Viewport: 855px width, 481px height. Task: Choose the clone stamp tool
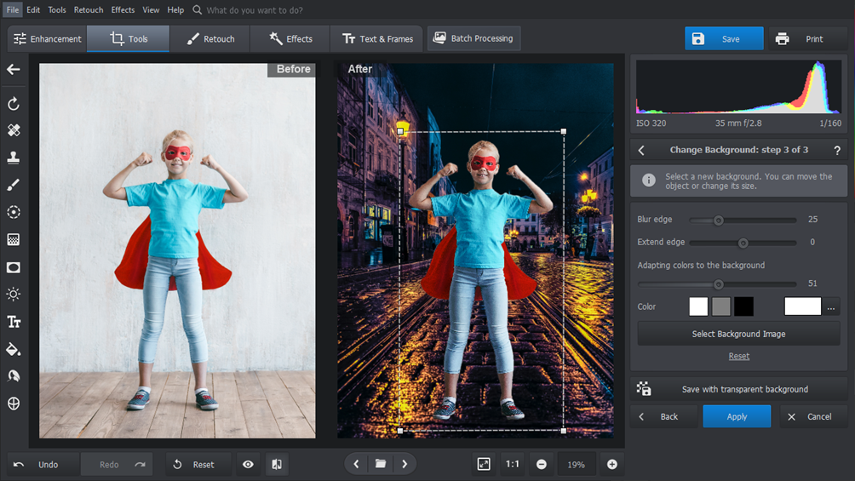click(x=14, y=157)
